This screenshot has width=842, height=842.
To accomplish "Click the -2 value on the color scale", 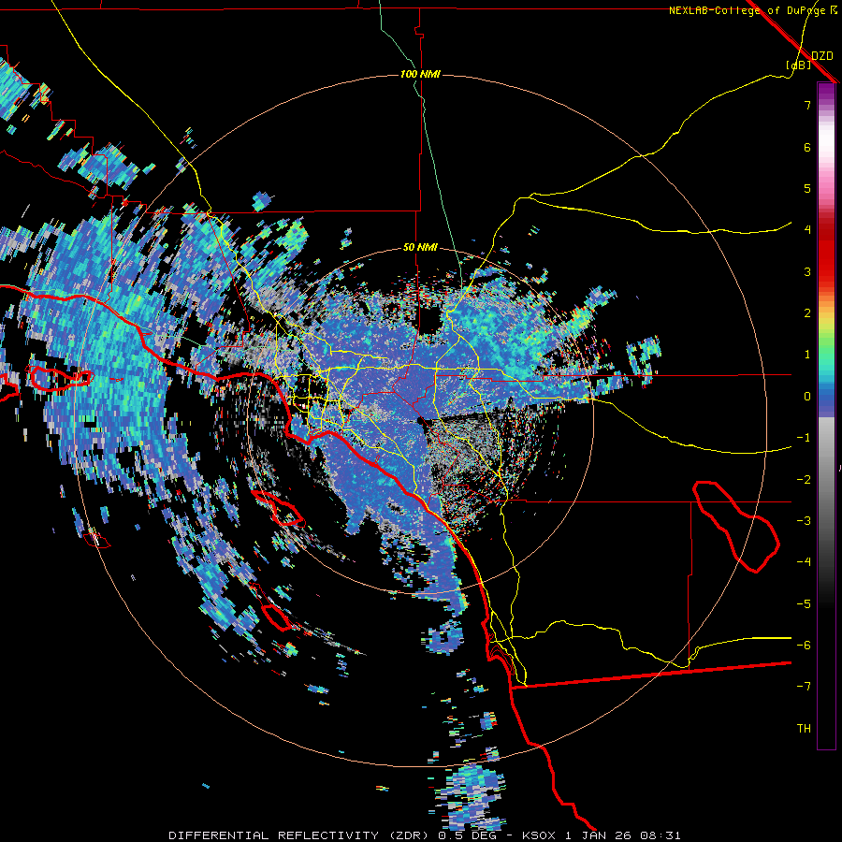I will click(804, 479).
